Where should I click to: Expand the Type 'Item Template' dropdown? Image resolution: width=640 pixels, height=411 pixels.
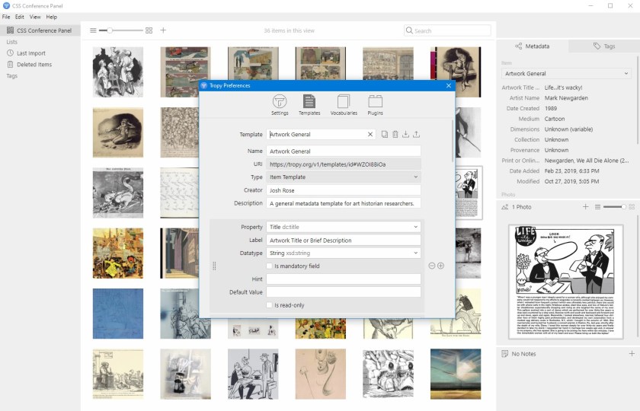343,177
